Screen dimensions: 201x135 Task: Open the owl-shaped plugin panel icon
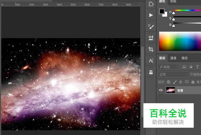pos(151,72)
